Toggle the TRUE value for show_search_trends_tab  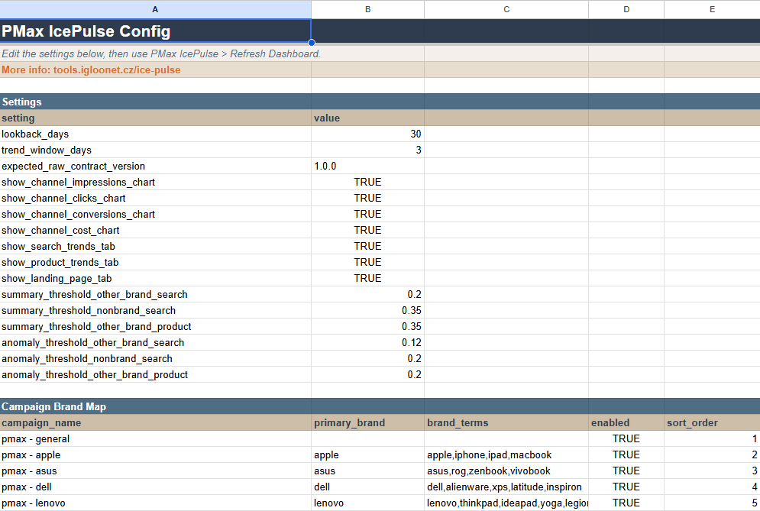point(367,246)
